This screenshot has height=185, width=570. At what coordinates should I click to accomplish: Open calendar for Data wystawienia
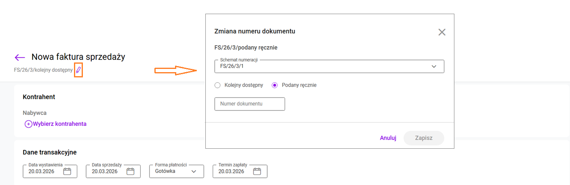67,171
